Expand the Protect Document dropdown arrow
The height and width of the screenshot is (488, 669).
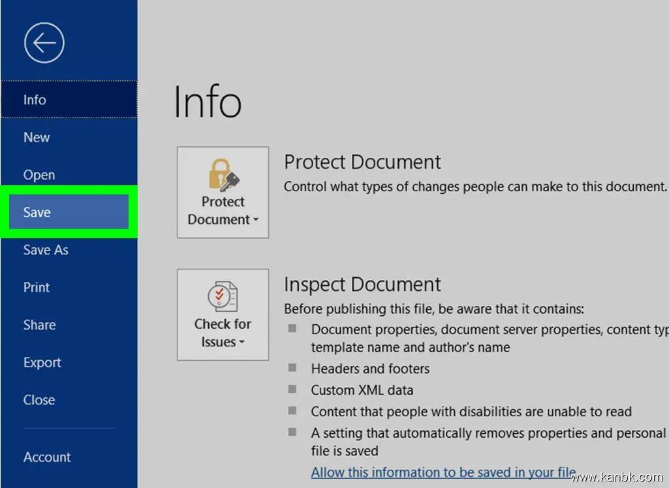tap(256, 220)
